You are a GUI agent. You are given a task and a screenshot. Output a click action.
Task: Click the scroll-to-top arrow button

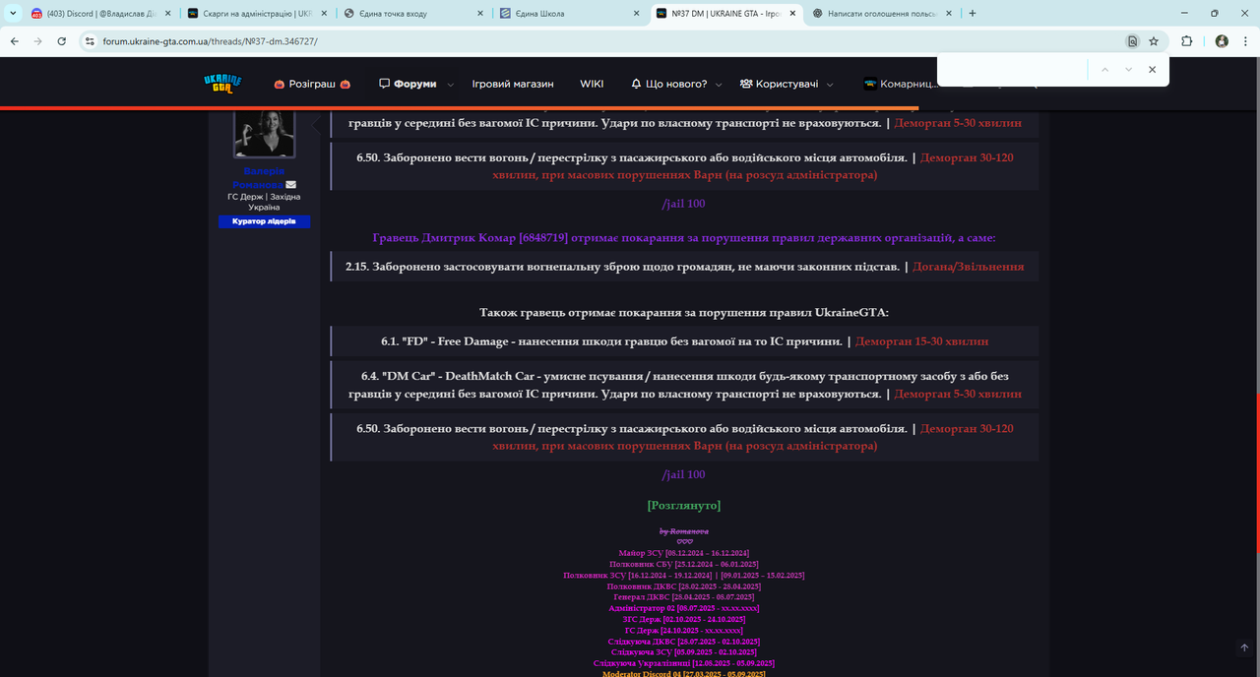(x=1244, y=647)
